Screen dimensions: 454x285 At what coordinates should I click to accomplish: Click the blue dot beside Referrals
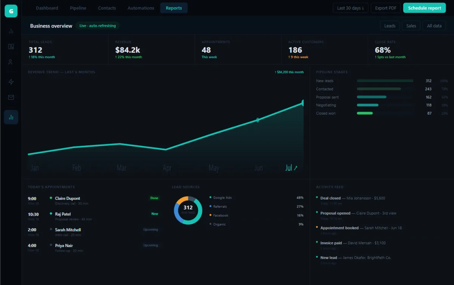coord(210,206)
